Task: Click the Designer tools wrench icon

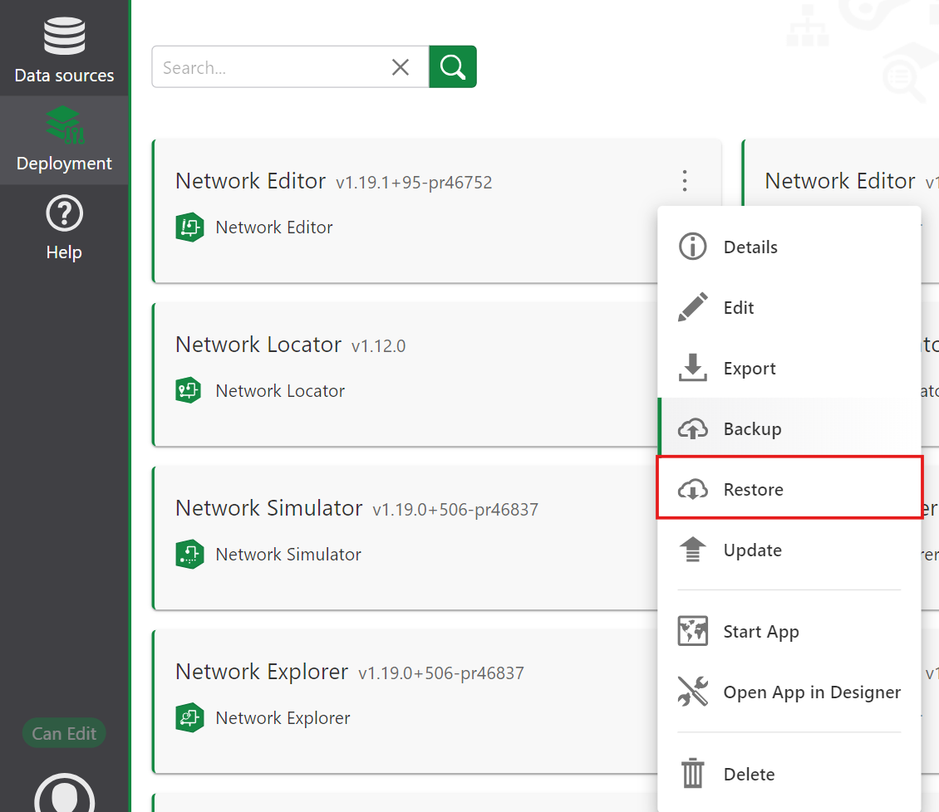Action: 693,691
